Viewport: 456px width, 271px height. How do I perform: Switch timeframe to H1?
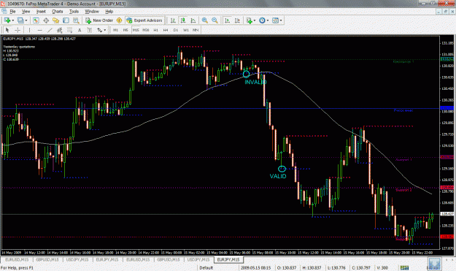[156, 30]
